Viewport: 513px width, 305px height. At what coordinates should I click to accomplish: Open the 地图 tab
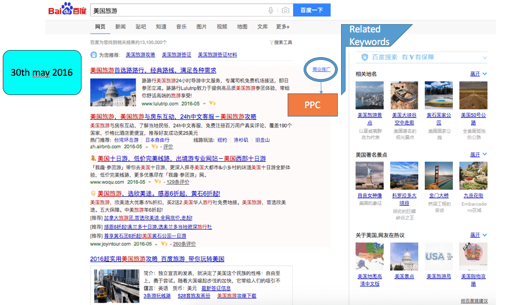242,27
